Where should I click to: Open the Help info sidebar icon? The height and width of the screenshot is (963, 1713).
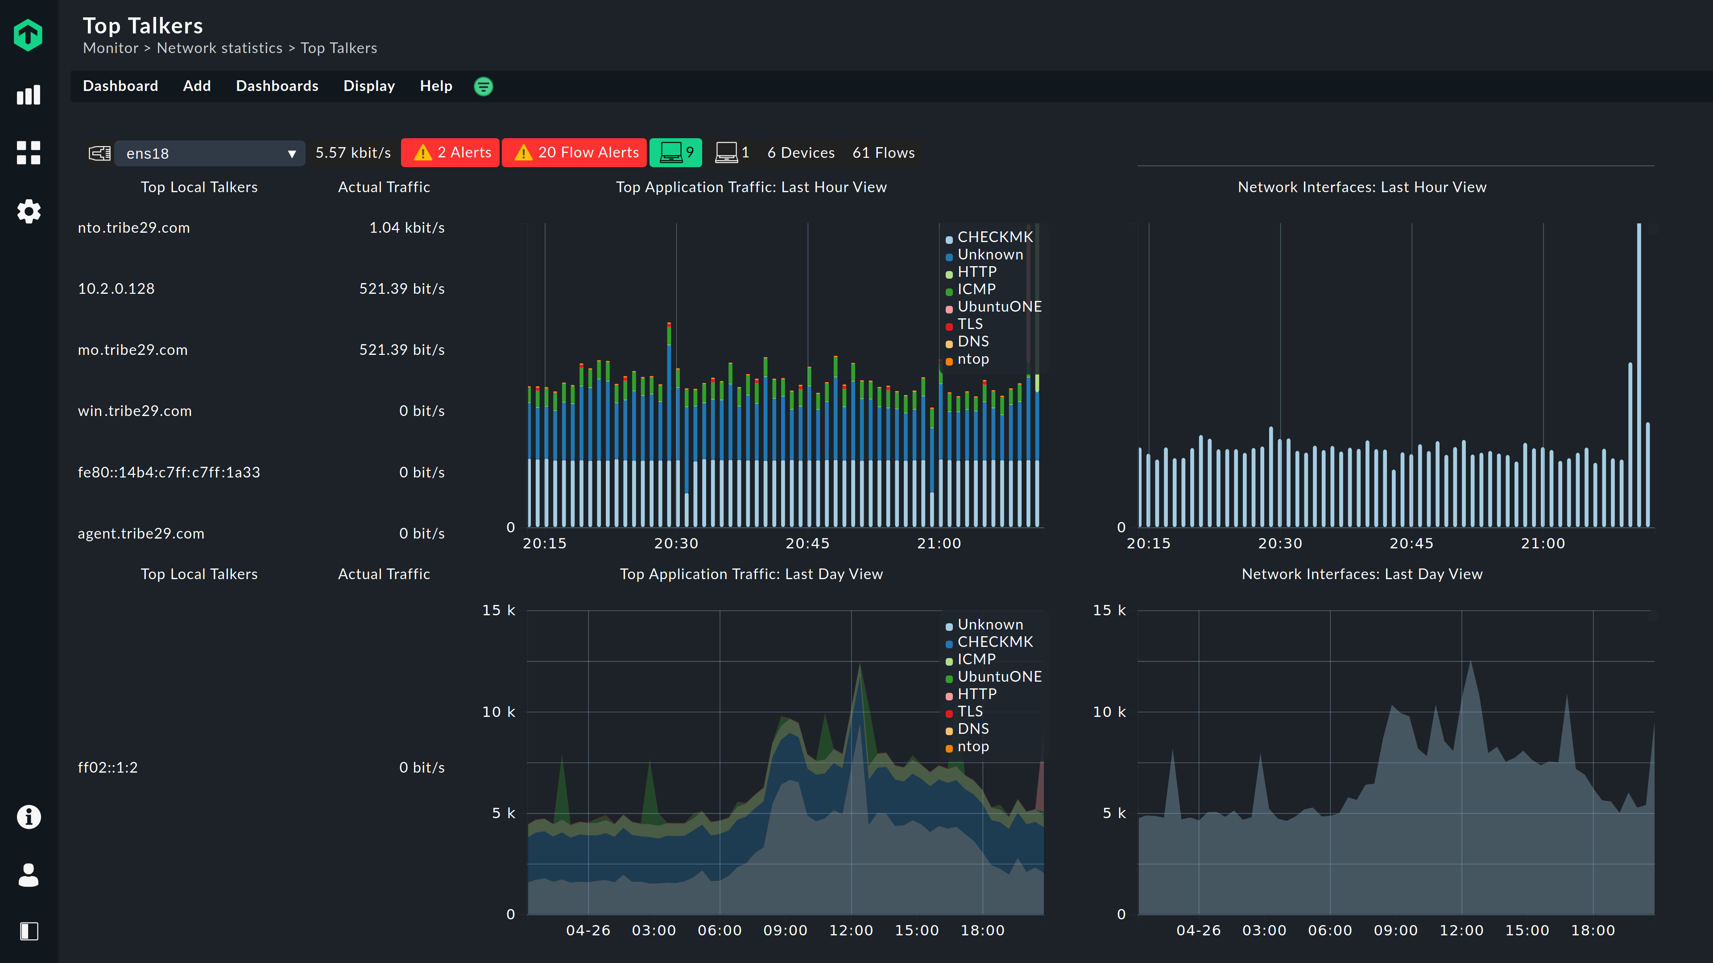click(28, 816)
